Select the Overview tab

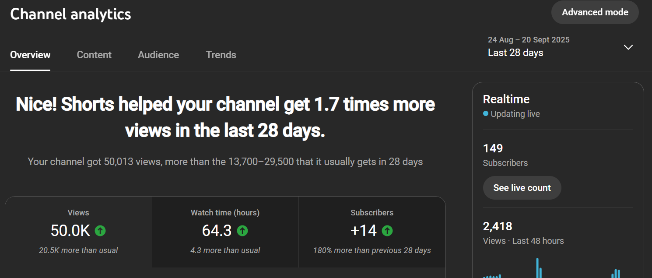[30, 55]
